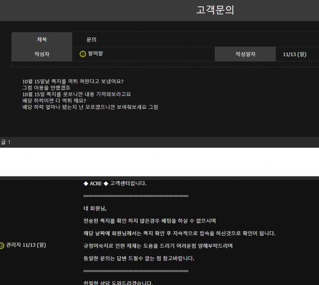Click the 고객문의 page heading

215,10
